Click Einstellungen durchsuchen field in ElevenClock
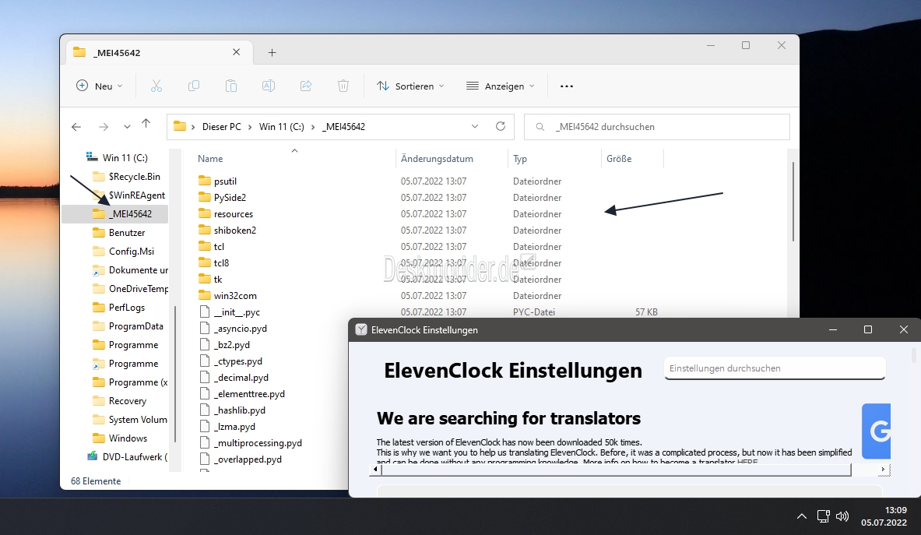The height and width of the screenshot is (535, 921). 775,368
